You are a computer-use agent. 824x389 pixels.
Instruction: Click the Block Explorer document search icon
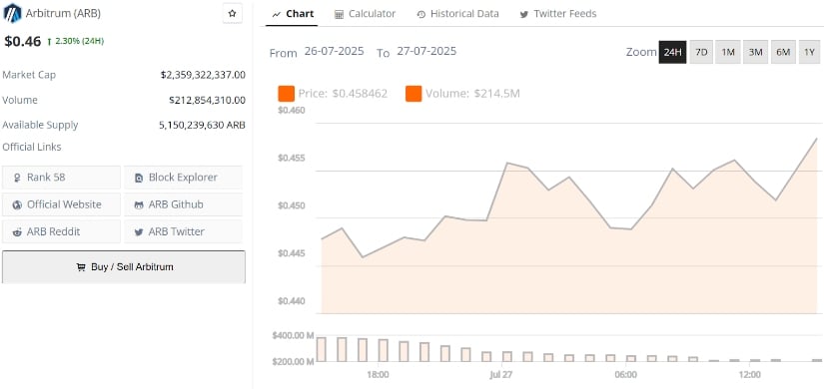click(x=139, y=178)
